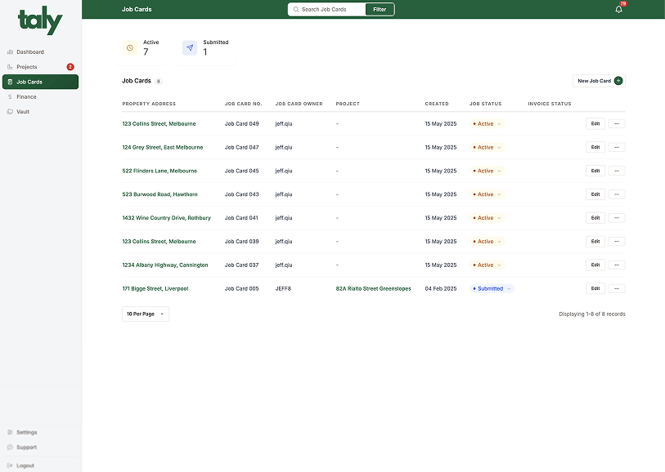Click the Search Job Cards field
665x472 pixels.
(326, 9)
